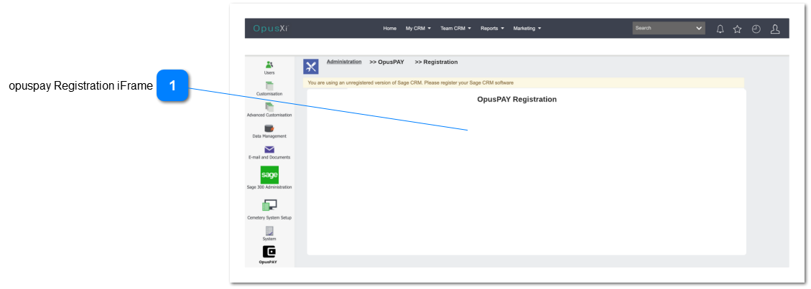Click into the Search field
Screen dimensions: 811x289
(x=662, y=29)
